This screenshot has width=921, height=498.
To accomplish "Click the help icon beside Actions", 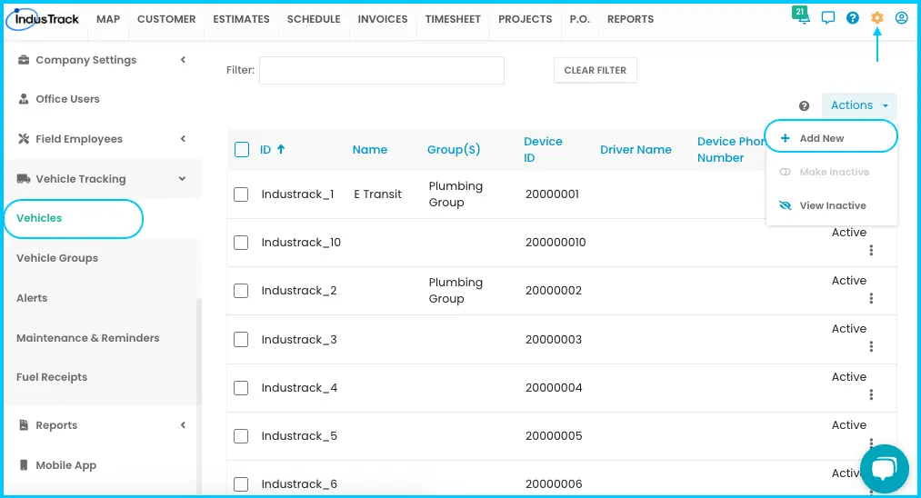I will 804,105.
